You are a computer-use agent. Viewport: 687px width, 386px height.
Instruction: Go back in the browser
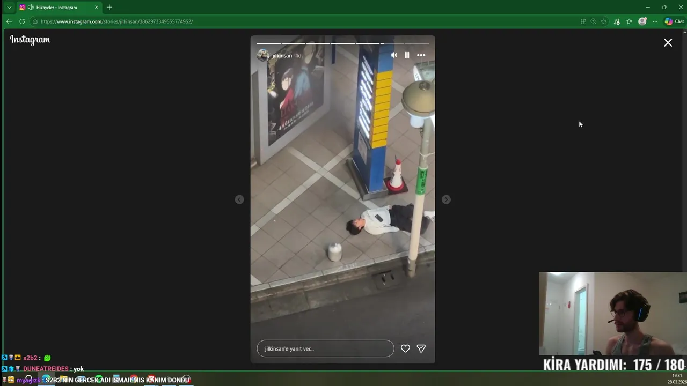click(x=9, y=21)
